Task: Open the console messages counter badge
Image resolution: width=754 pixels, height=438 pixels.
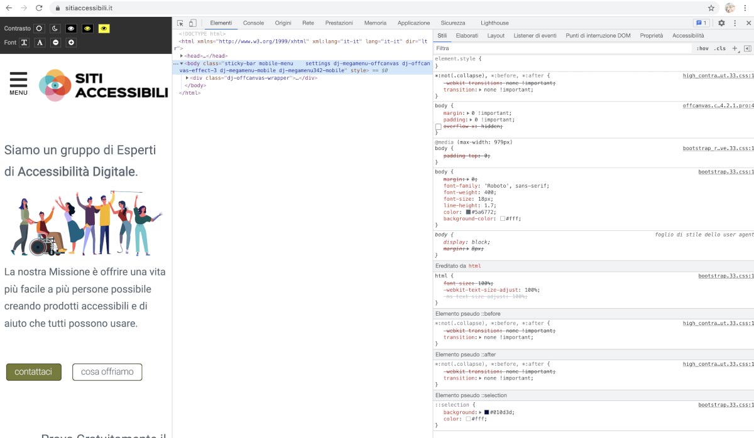Action: 701,23
